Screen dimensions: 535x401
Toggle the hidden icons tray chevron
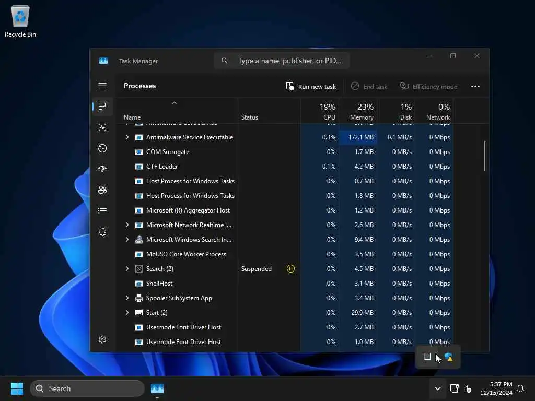point(438,388)
